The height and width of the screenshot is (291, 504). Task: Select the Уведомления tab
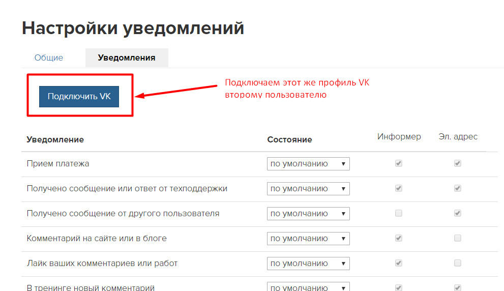coord(127,57)
